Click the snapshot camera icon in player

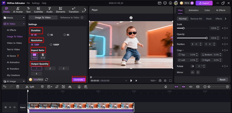(160, 81)
